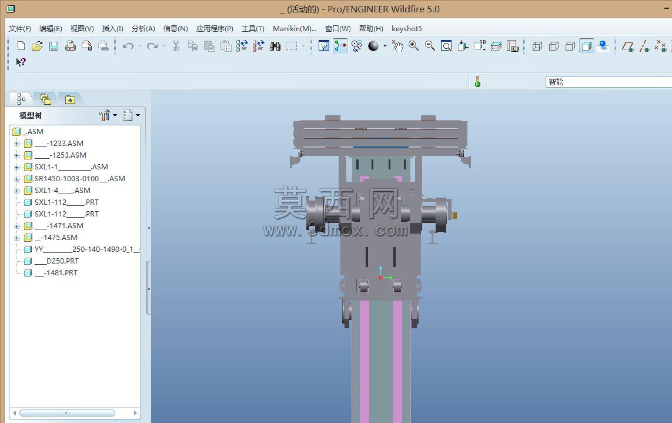Screen dimensions: 672x423
Task: Switch to shaded display mode
Action: click(x=587, y=46)
